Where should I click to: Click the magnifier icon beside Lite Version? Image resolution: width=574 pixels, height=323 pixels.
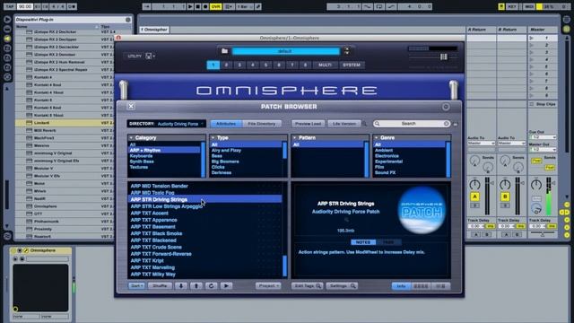coord(364,124)
